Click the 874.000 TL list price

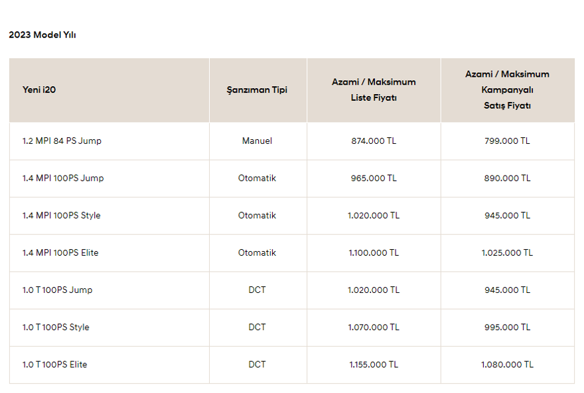coord(374,141)
